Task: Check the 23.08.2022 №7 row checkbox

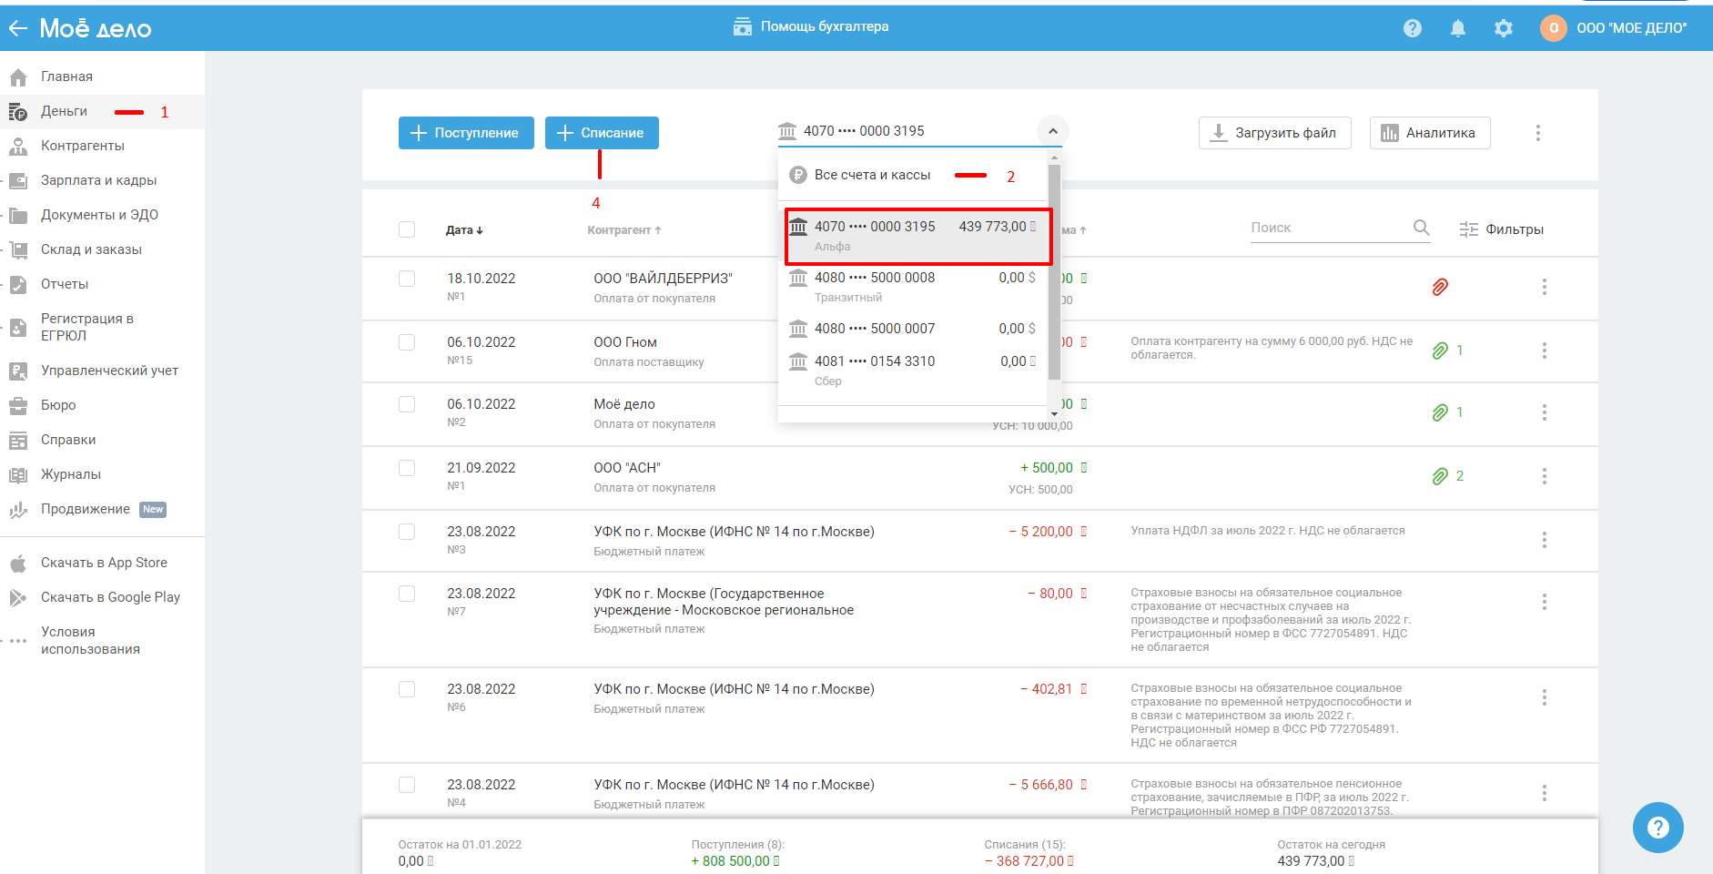Action: point(407,594)
